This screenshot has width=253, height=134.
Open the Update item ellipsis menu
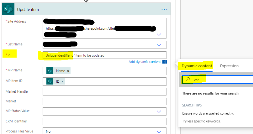point(164,9)
